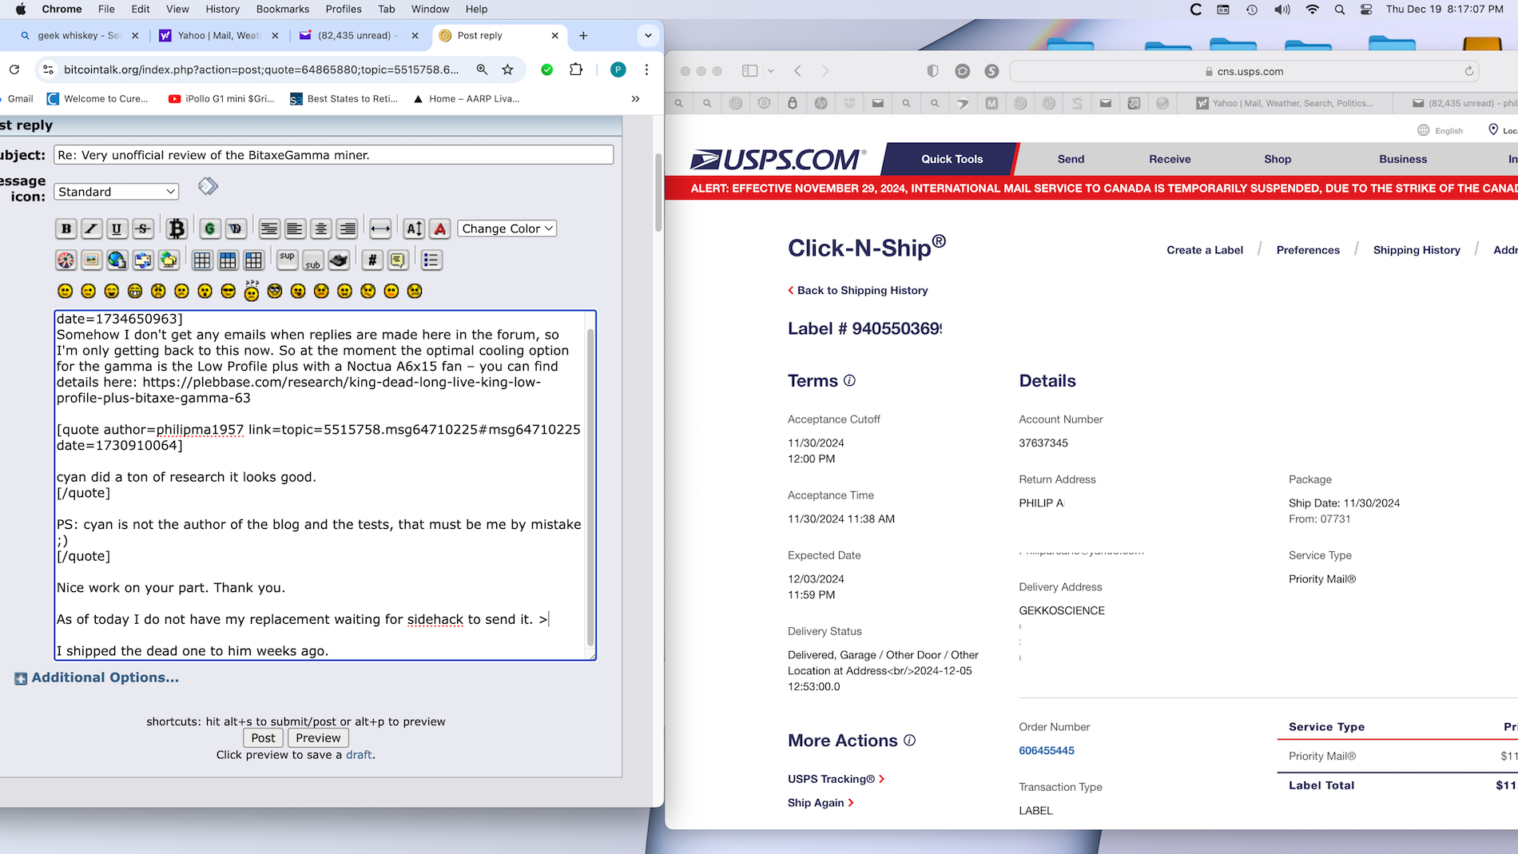Right-align the selected text

[347, 228]
